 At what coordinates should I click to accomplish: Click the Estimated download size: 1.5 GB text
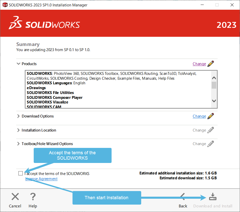tap(188, 178)
